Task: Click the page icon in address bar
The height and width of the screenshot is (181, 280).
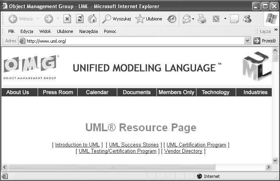Action: point(22,41)
